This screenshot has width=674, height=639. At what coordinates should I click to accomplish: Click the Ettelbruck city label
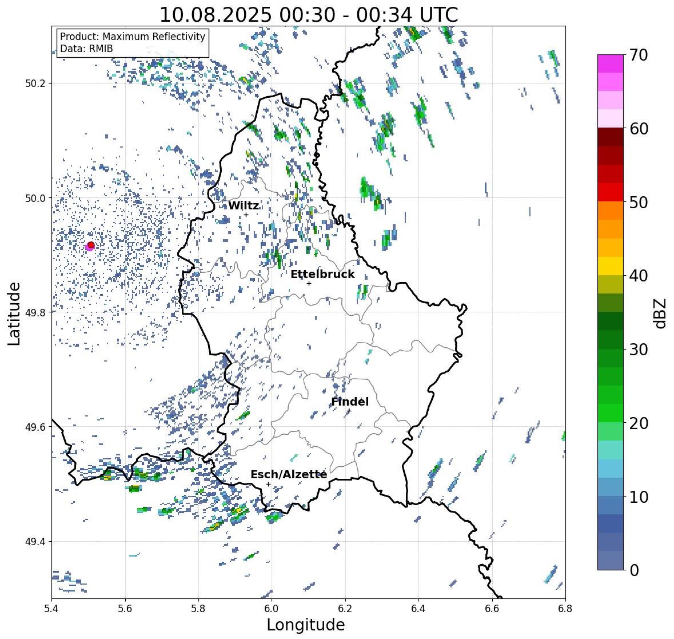pos(322,274)
